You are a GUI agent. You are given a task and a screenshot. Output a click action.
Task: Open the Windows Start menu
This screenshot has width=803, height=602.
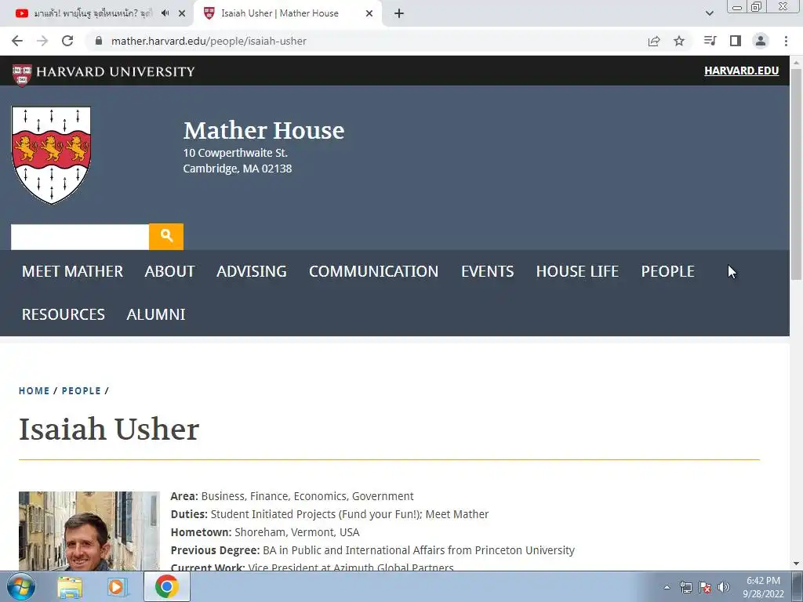(x=20, y=586)
